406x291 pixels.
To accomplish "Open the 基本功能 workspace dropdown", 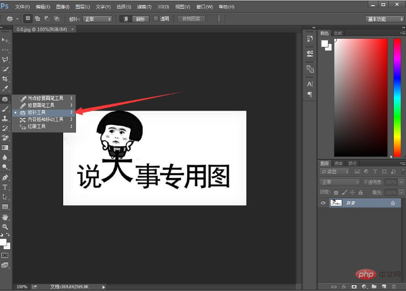I will click(385, 19).
